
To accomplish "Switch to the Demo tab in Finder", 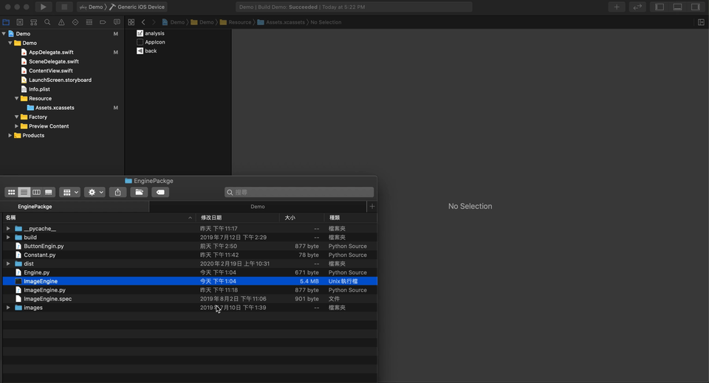I will coord(257,207).
